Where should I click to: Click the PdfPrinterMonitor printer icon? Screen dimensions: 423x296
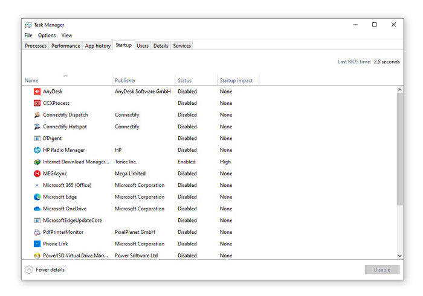click(37, 232)
